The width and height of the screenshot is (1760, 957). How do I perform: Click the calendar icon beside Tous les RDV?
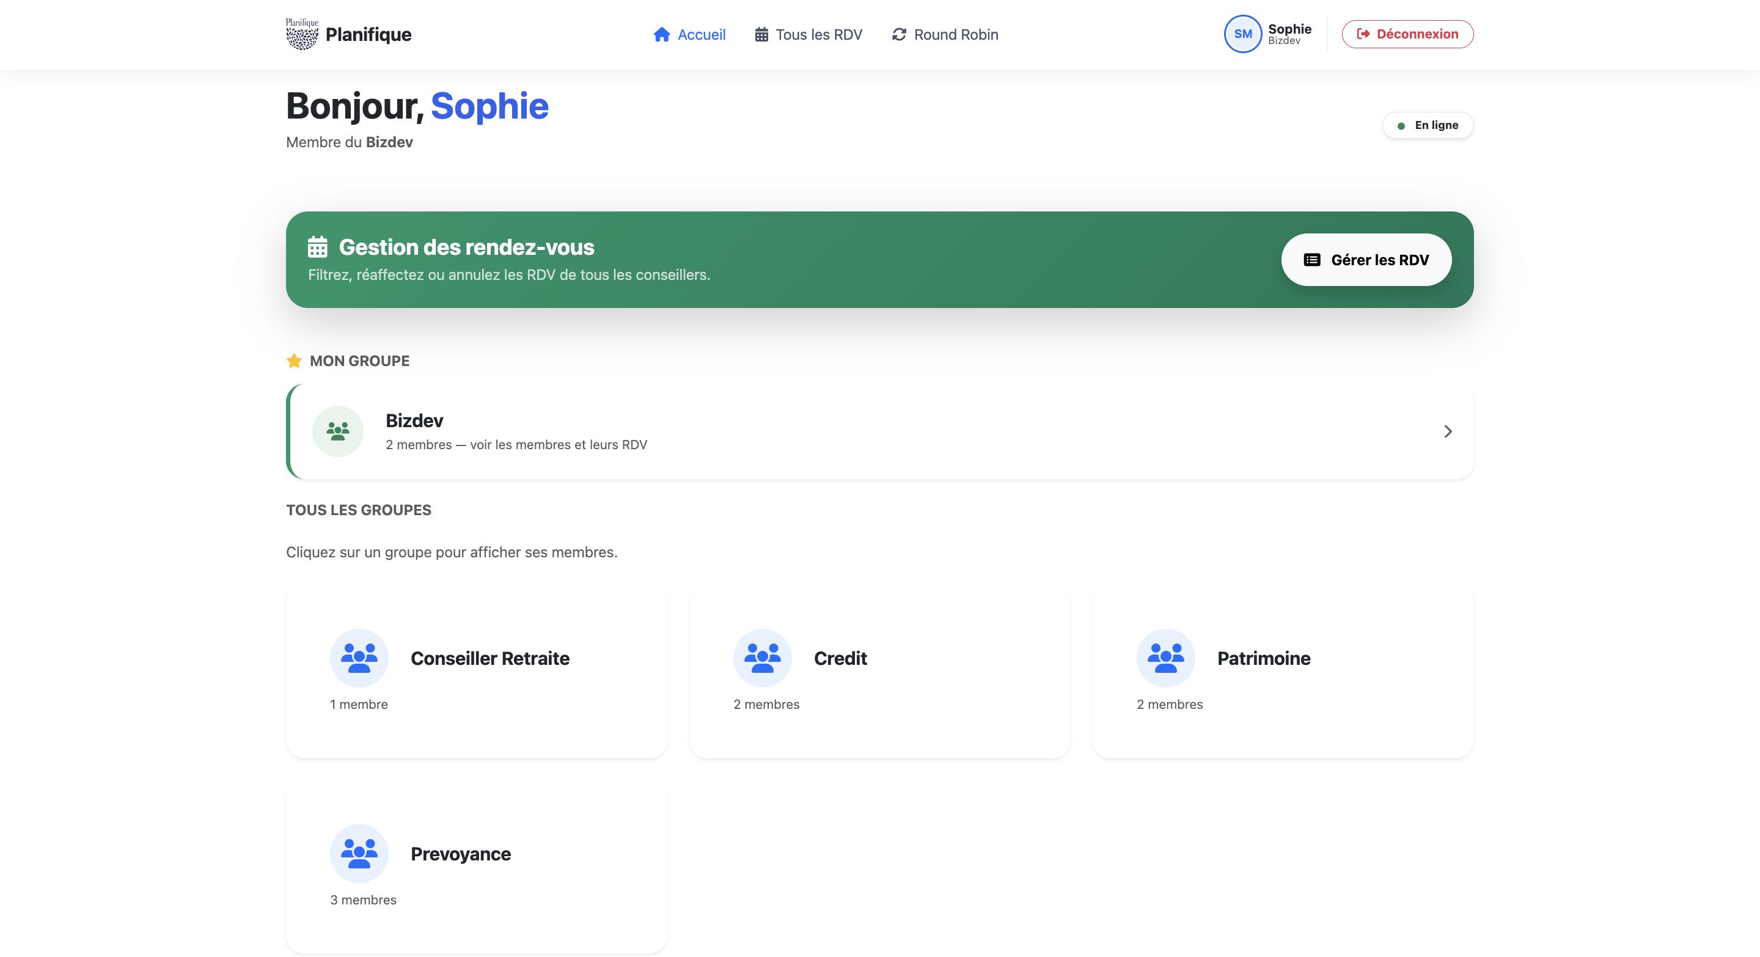pos(761,34)
